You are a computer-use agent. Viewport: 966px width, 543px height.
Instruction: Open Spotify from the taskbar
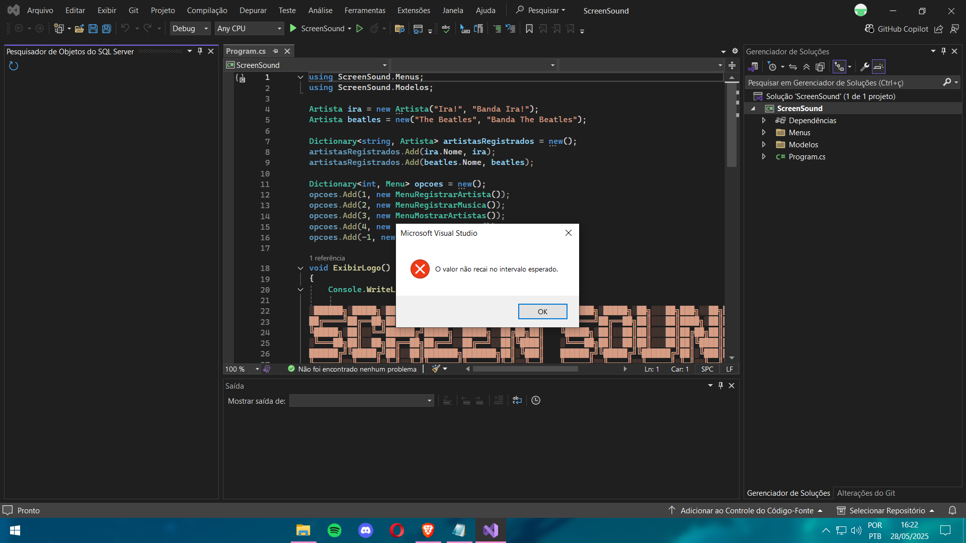pos(335,530)
